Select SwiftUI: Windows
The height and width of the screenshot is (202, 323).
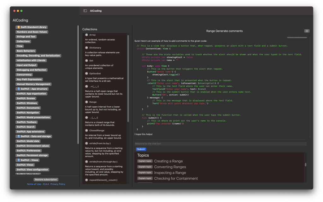click(x=27, y=103)
